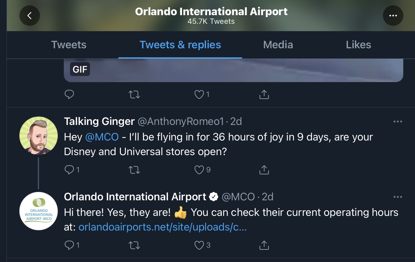
Task: Click the @MCO mention in Talking Ginger's tweet
Action: pyautogui.click(x=102, y=137)
